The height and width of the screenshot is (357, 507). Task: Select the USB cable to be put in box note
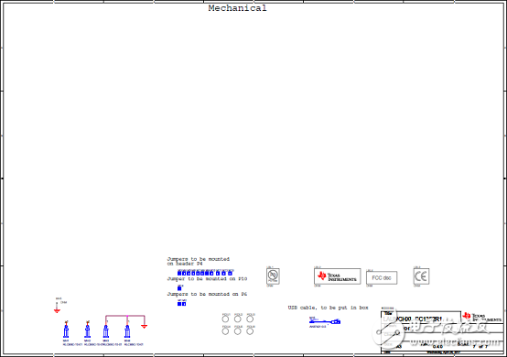click(x=329, y=308)
